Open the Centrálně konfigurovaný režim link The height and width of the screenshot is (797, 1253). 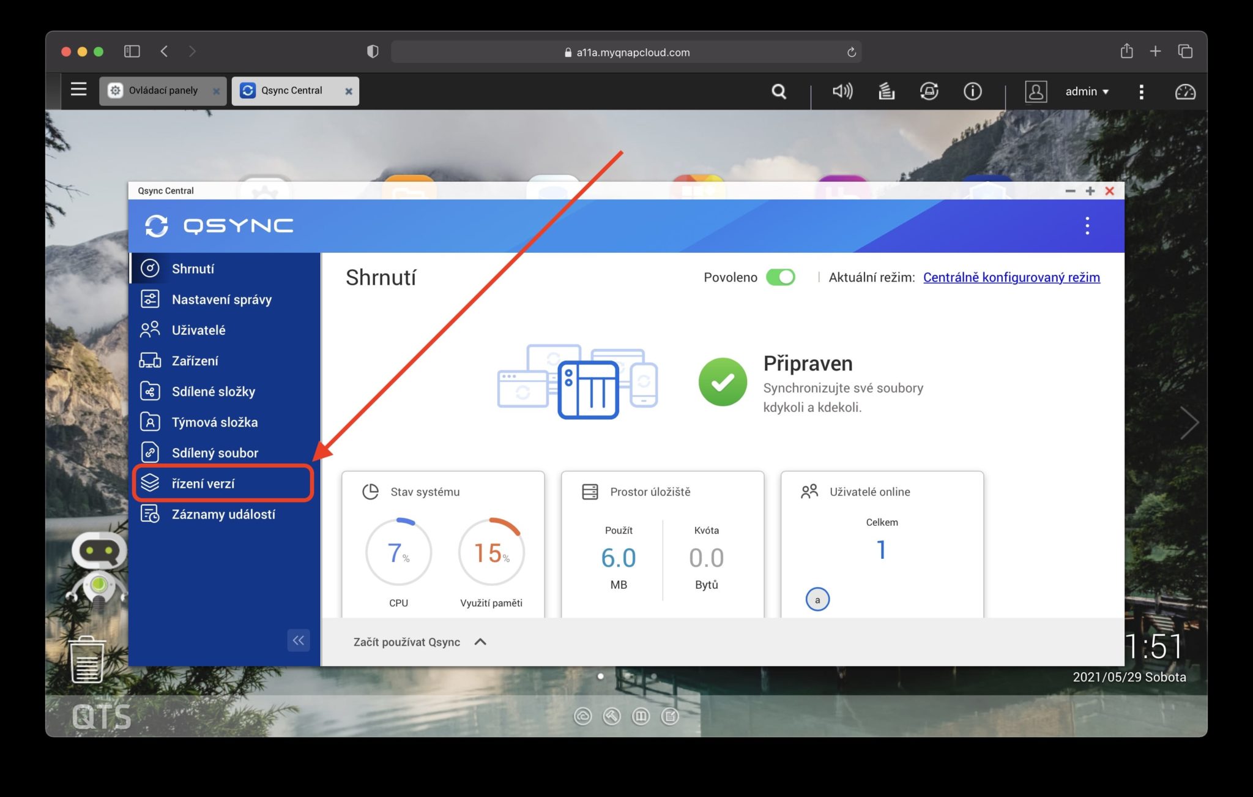(1011, 277)
